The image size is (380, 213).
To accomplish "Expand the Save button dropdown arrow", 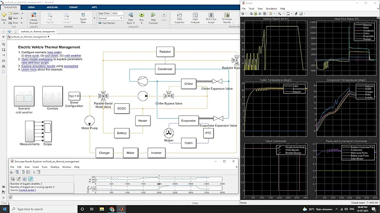I will (x=21, y=18).
